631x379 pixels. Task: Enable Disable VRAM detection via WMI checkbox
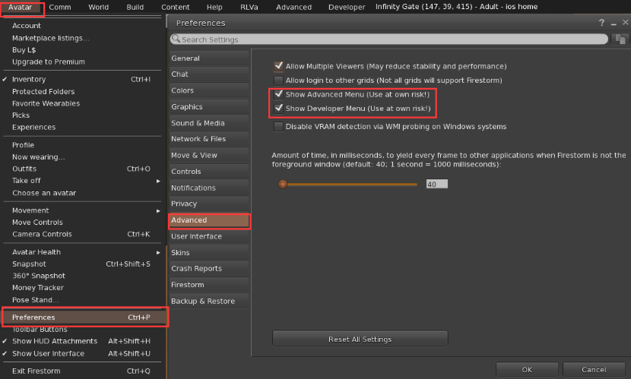278,127
